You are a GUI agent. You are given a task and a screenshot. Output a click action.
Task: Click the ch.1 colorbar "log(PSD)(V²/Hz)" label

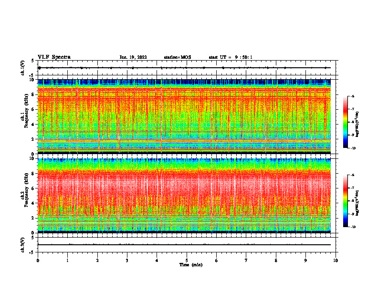tap(357, 125)
